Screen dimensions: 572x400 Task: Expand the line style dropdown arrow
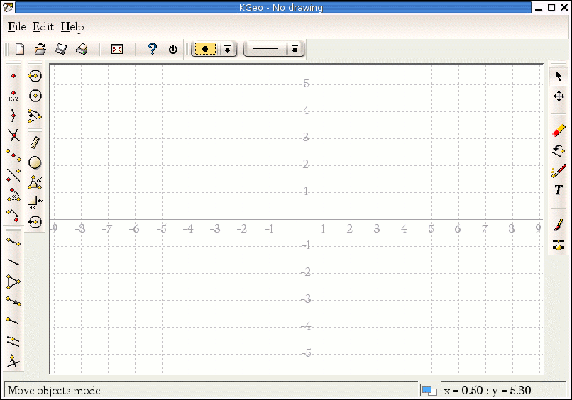[295, 49]
